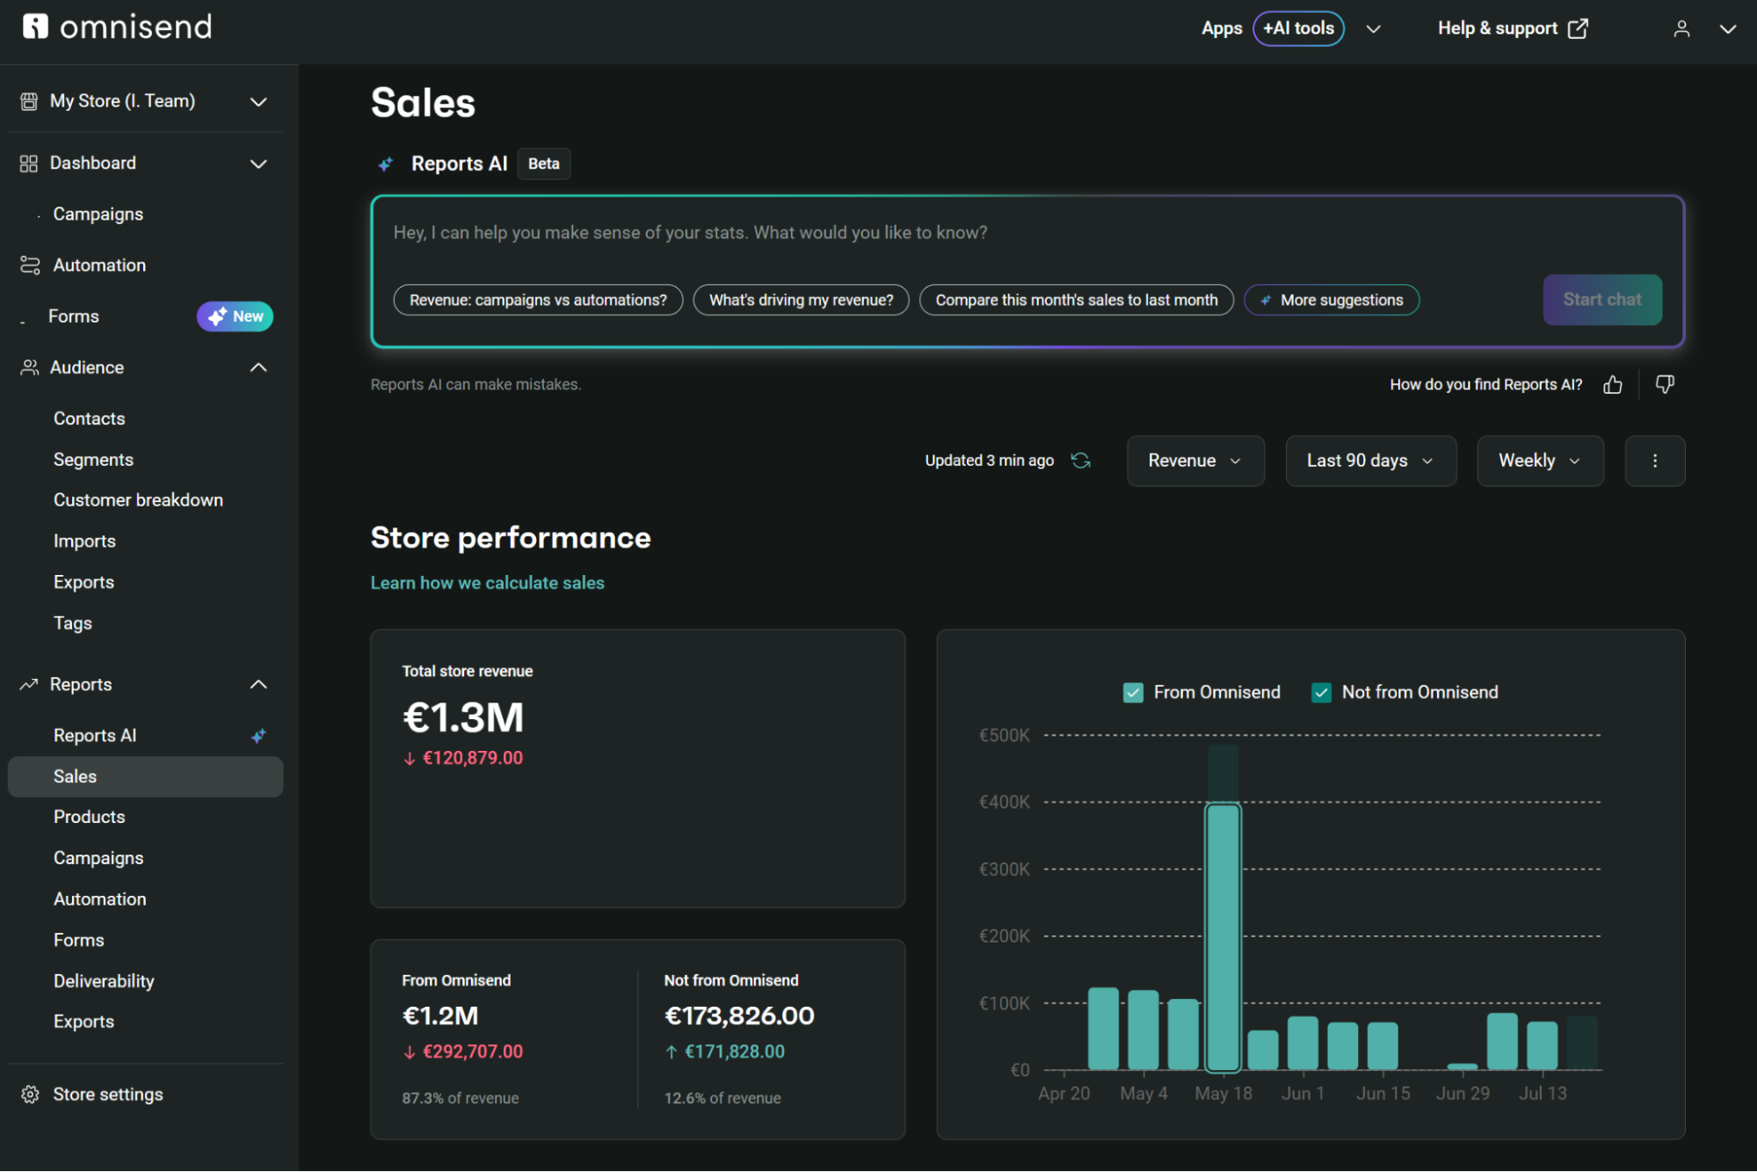Open Exports under Audience
1757x1172 pixels.
click(83, 582)
